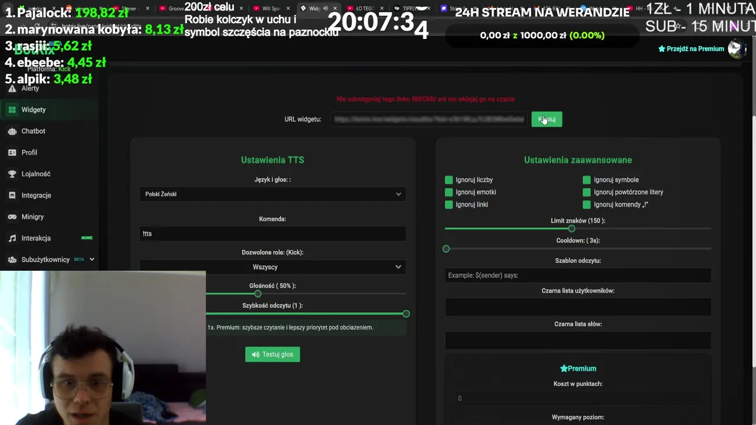Open the Chatbot robot icon in sidebar

12,131
